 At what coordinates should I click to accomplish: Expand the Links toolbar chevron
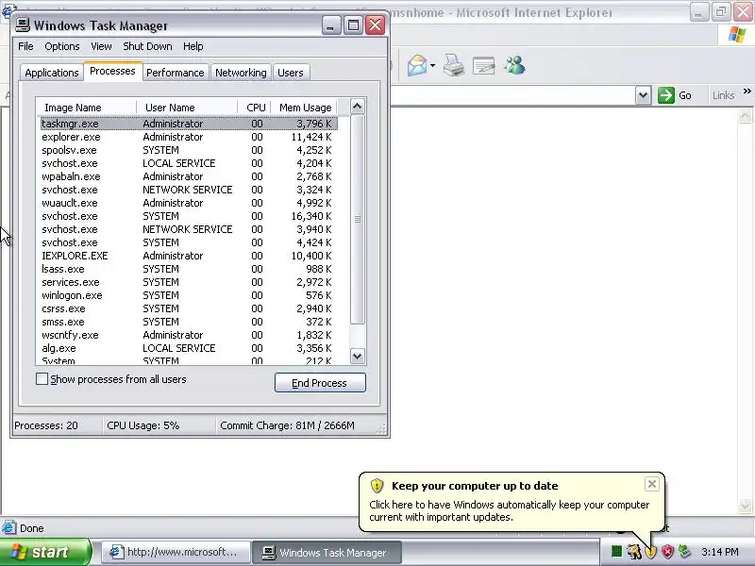(x=747, y=92)
